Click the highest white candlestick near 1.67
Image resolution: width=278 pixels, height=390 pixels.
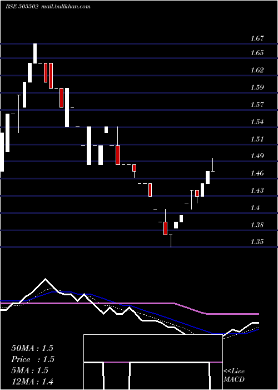click(x=35, y=53)
